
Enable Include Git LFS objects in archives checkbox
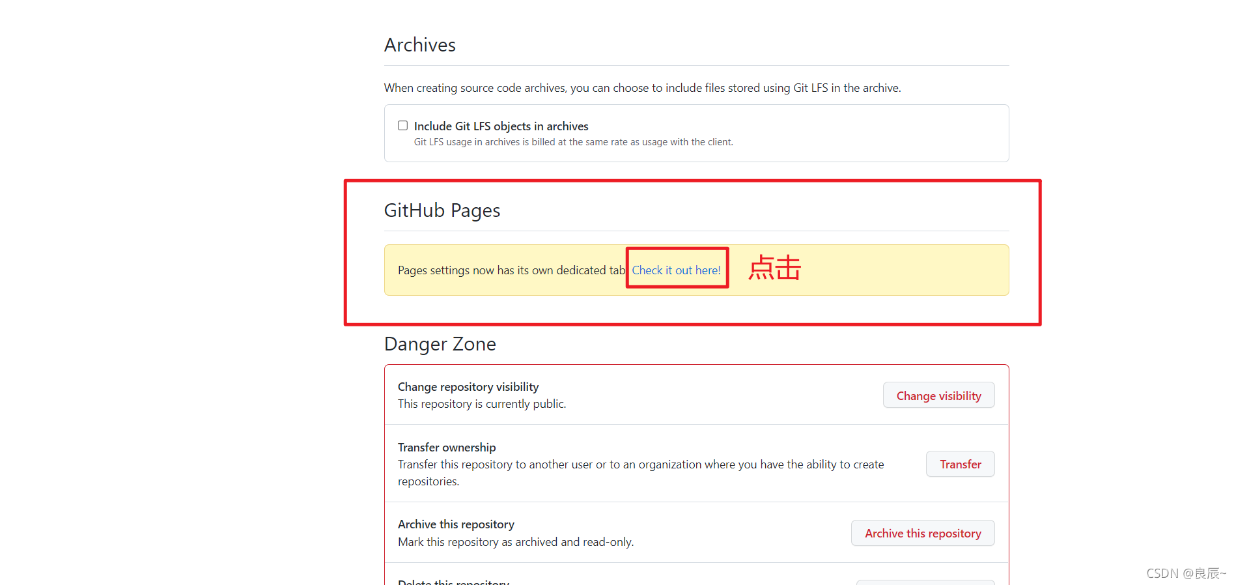pyautogui.click(x=403, y=126)
